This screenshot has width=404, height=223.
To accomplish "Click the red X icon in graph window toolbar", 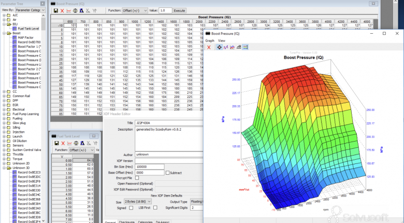I will tap(209, 47).
